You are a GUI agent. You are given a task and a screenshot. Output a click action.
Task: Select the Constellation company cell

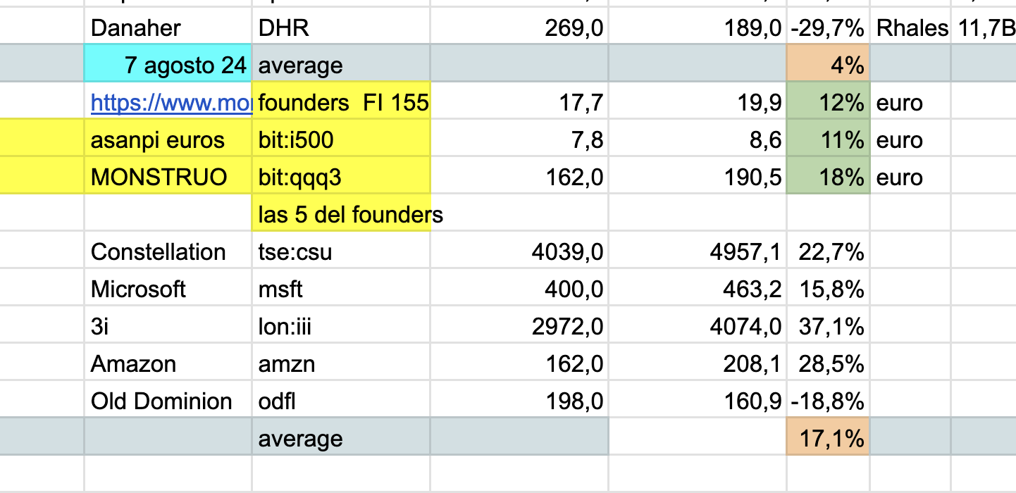168,251
